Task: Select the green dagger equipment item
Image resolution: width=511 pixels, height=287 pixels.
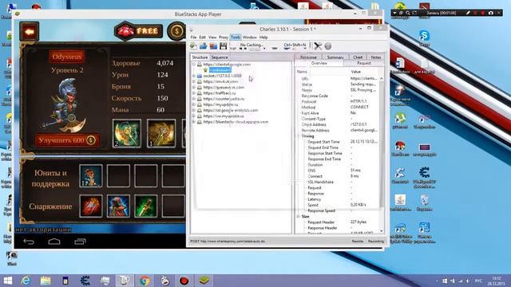Action: (145, 206)
